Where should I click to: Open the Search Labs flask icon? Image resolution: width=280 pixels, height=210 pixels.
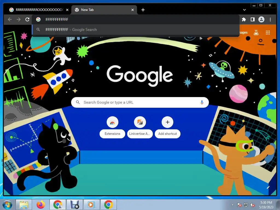256,33
